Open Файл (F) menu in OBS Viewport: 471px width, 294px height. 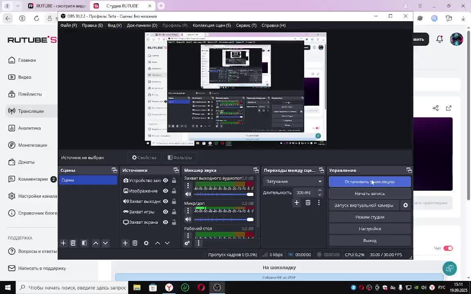tap(69, 25)
